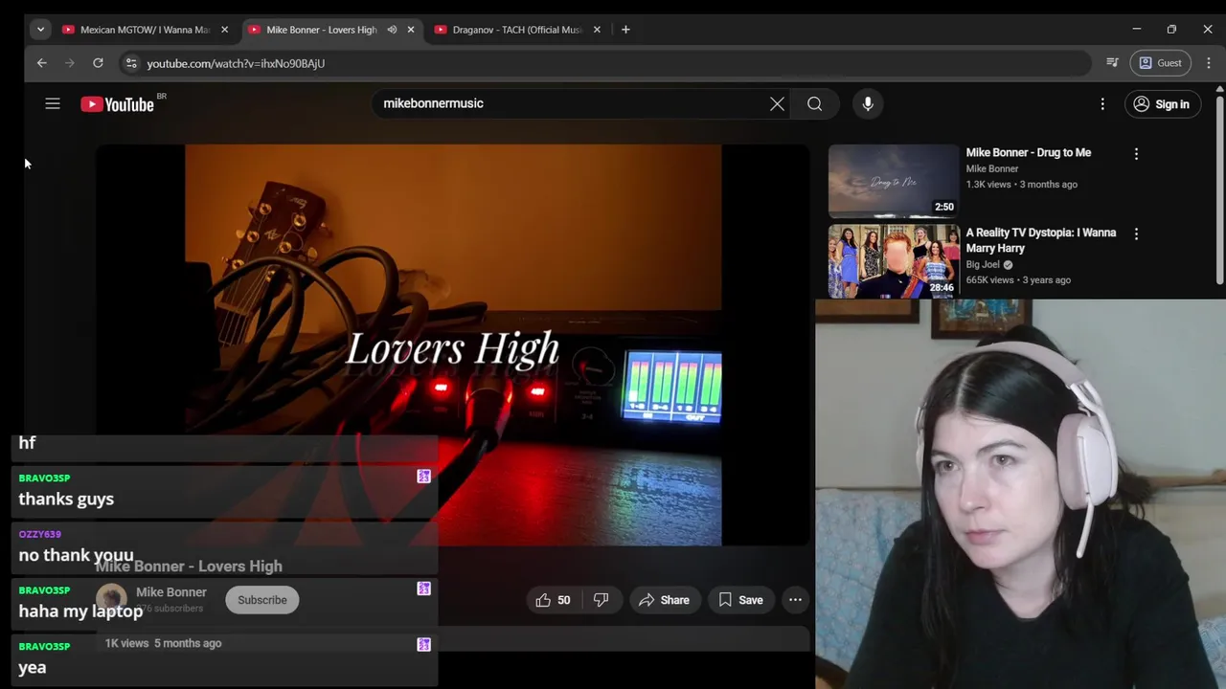Screen dimensions: 1226x689
Task: Start voice search with microphone
Action: pyautogui.click(x=868, y=103)
